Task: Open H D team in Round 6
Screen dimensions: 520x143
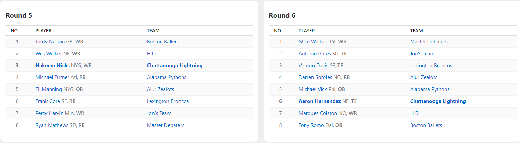Action: point(414,113)
